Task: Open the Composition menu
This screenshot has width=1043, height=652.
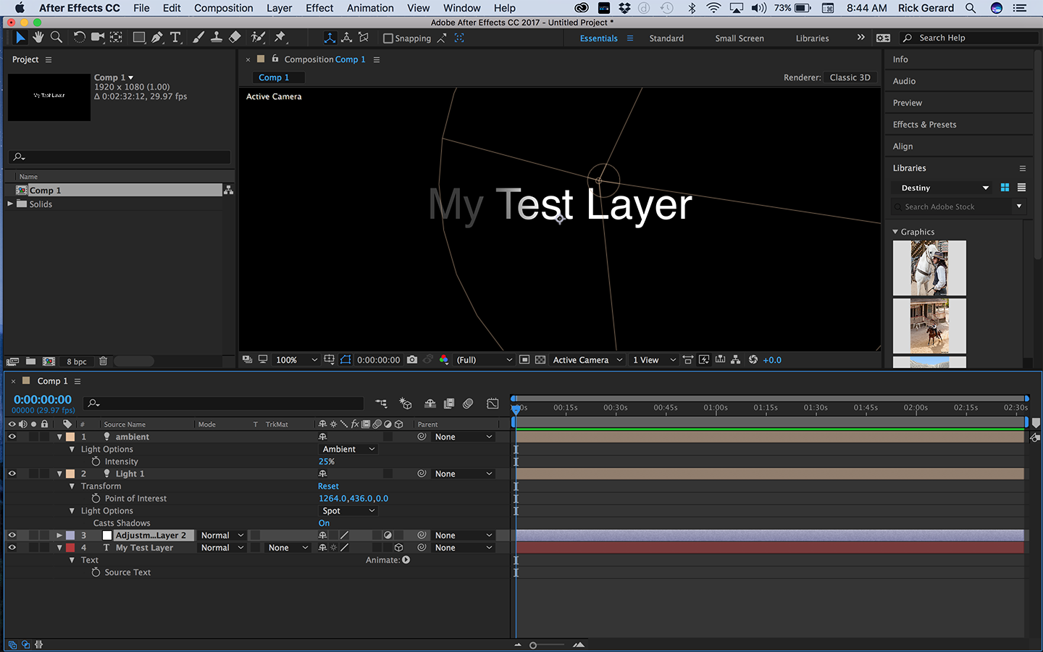Action: 223,8
